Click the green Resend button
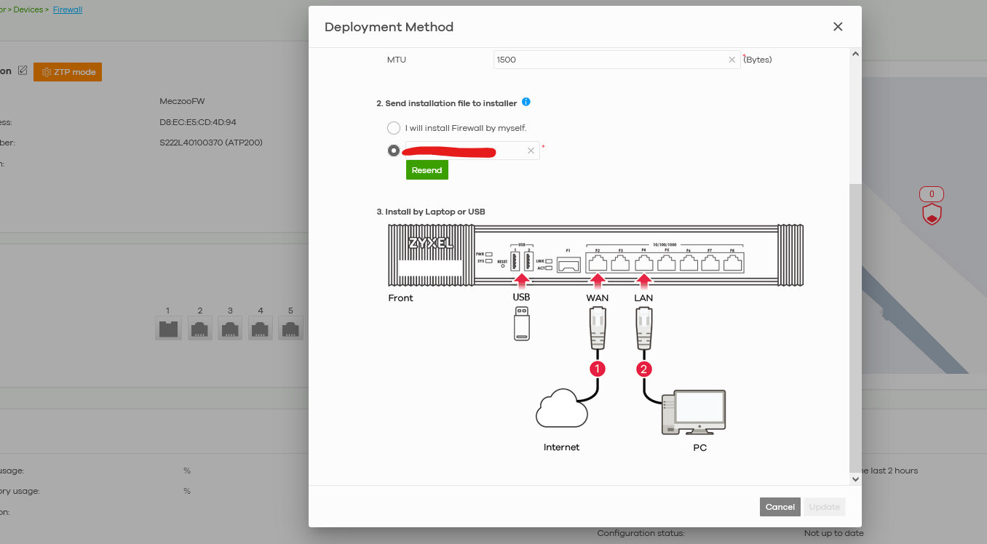Viewport: 987px width, 544px height. click(x=427, y=170)
